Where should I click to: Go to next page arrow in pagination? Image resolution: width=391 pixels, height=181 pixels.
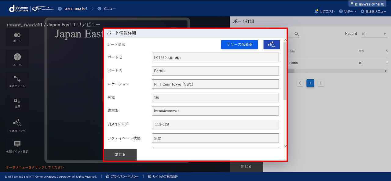pyautogui.click(x=320, y=83)
